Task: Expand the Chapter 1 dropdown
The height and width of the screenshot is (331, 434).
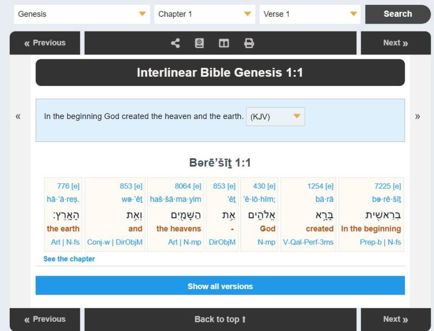Action: coord(205,14)
